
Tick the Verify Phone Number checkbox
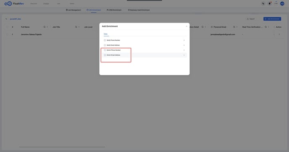(105, 40)
